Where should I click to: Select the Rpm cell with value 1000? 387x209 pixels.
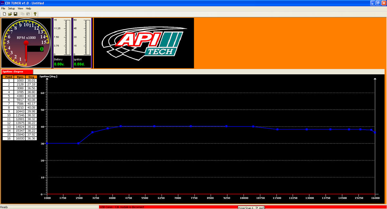pos(20,81)
